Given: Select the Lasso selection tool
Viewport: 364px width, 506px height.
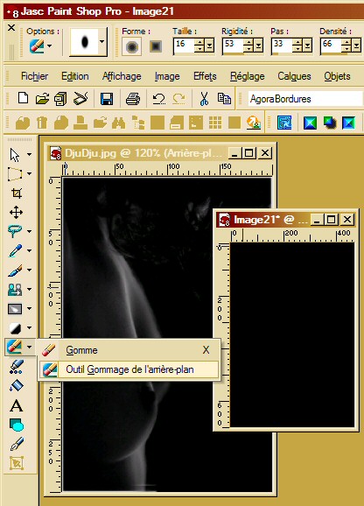Looking at the screenshot, I should (x=15, y=231).
